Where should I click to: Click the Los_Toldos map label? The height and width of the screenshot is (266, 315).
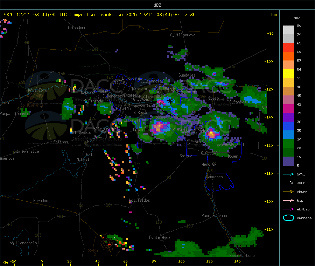139,200
